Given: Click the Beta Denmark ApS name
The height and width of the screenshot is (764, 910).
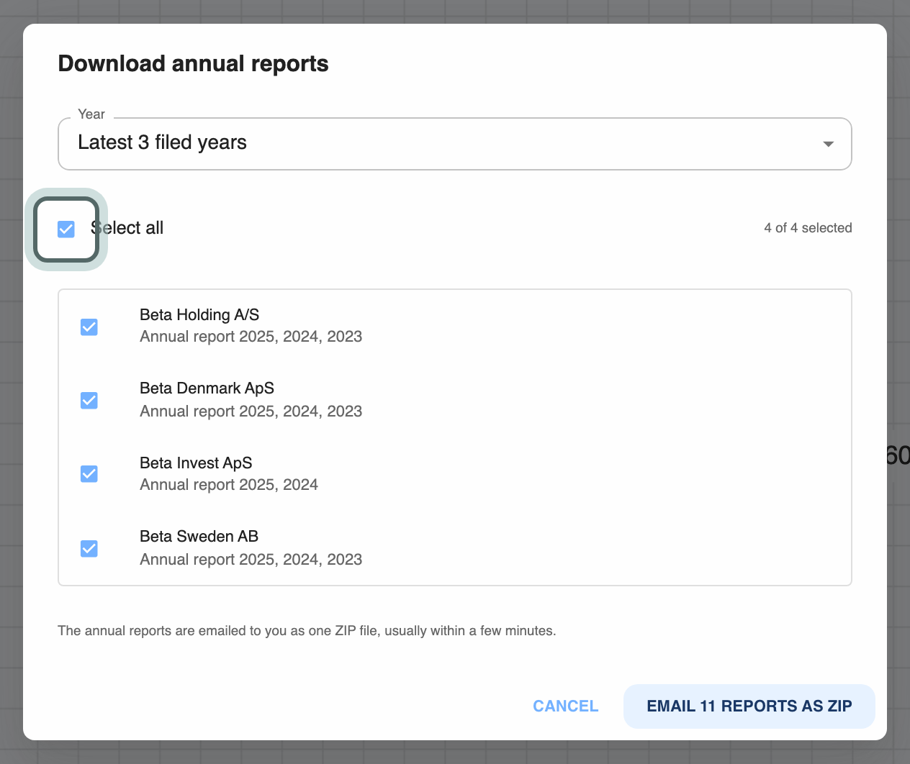Looking at the screenshot, I should point(207,388).
